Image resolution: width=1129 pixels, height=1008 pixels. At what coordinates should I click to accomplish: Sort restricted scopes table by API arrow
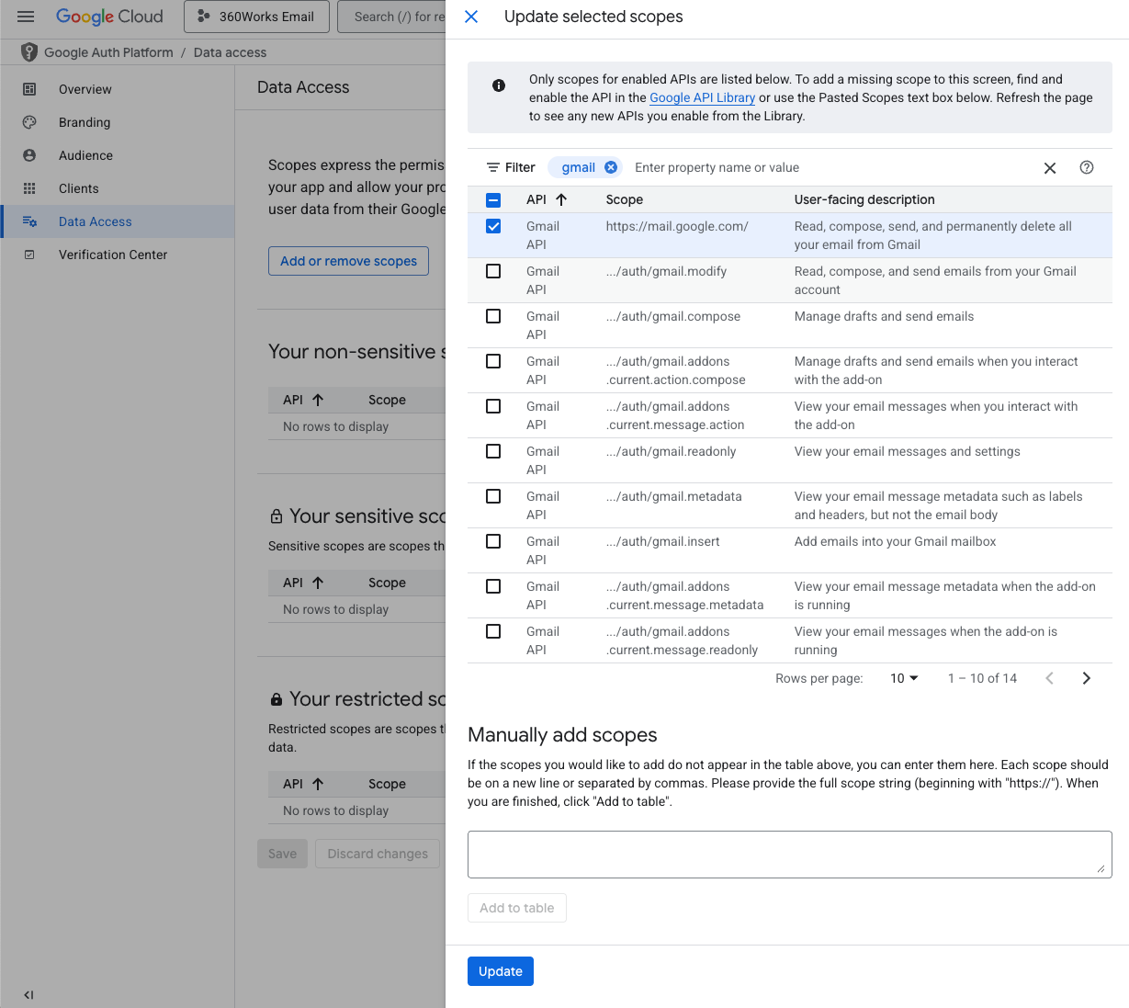(318, 784)
